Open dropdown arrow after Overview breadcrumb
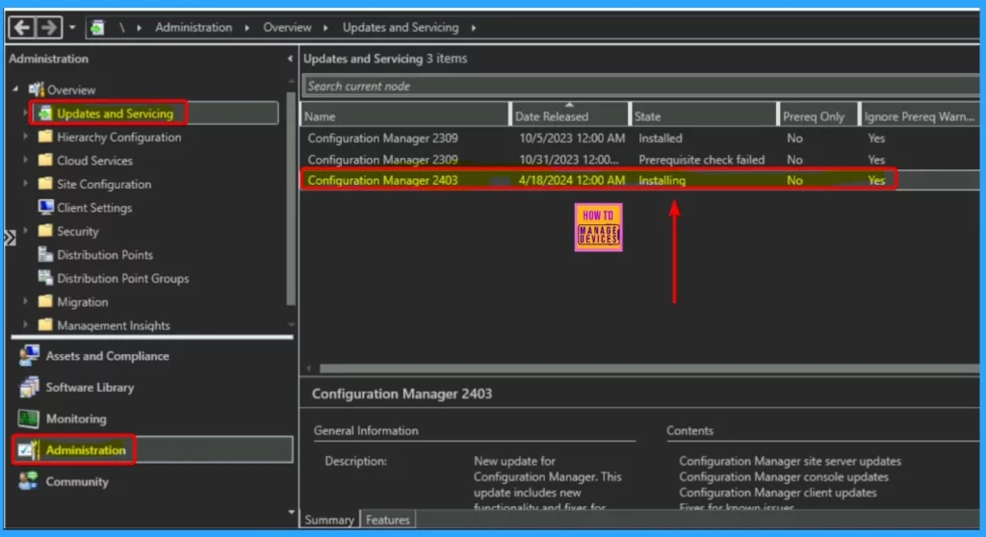Image resolution: width=986 pixels, height=537 pixels. click(325, 28)
